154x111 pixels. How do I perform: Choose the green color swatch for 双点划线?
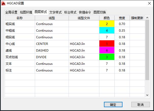pyautogui.click(x=107, y=57)
